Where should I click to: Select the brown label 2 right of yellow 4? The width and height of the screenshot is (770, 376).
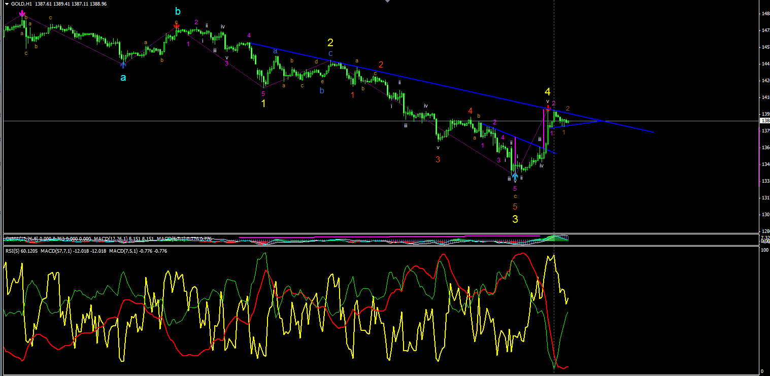(x=568, y=109)
